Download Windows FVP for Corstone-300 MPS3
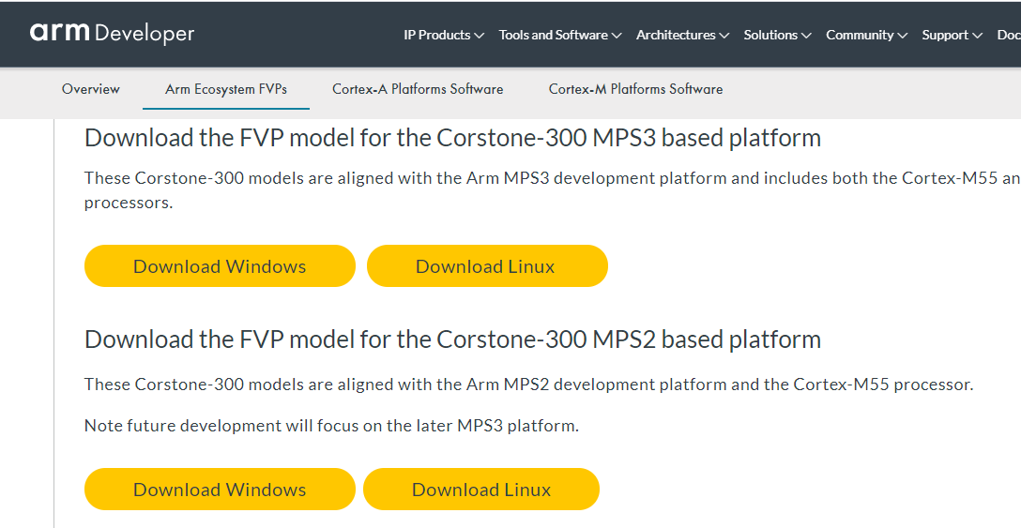The height and width of the screenshot is (528, 1021). [220, 266]
